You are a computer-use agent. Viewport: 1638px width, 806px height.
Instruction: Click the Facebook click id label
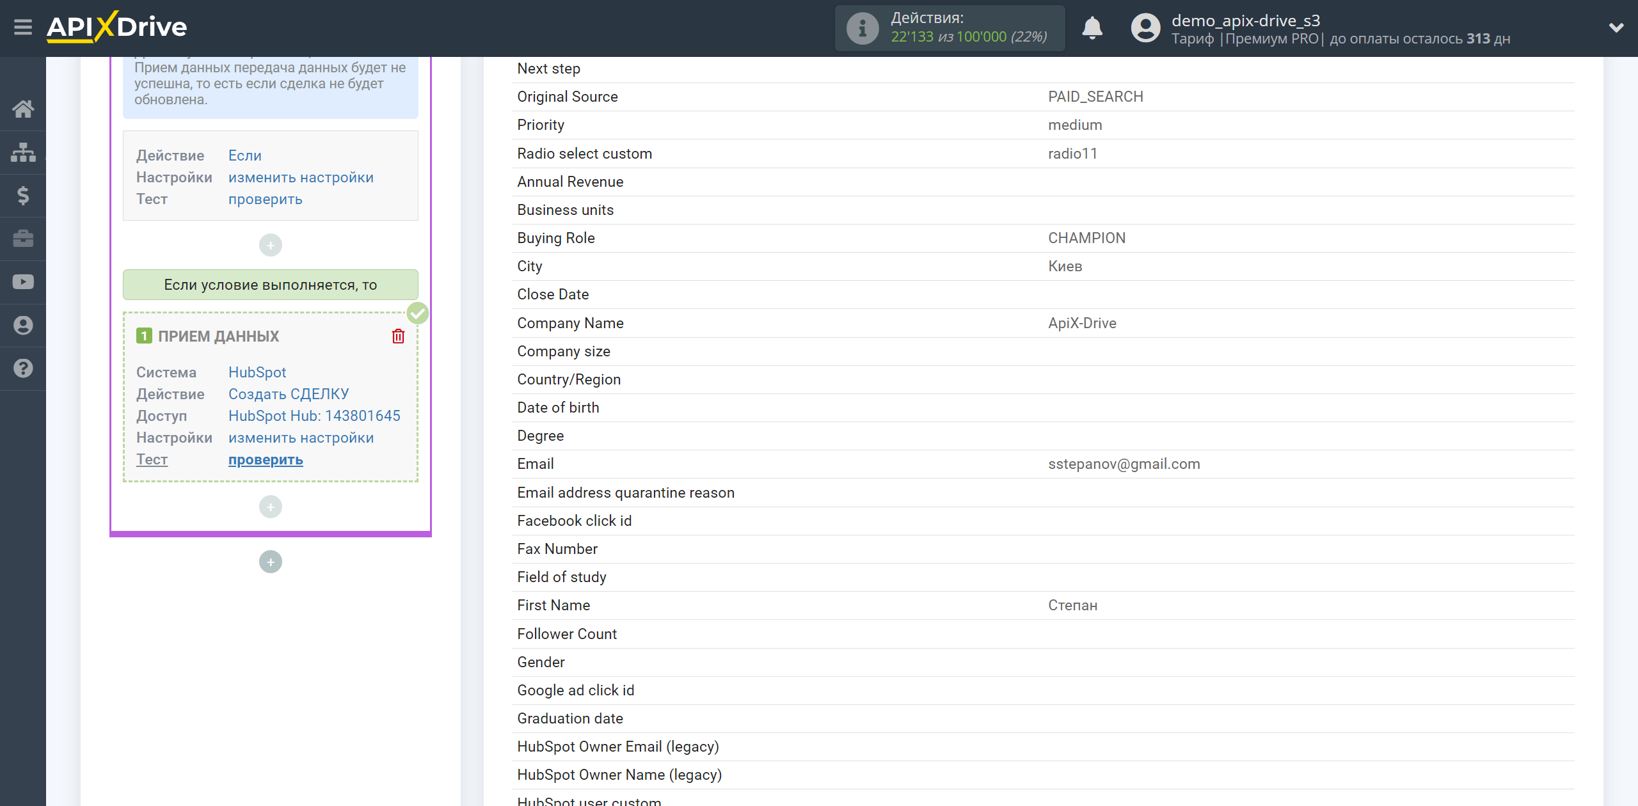click(x=574, y=521)
